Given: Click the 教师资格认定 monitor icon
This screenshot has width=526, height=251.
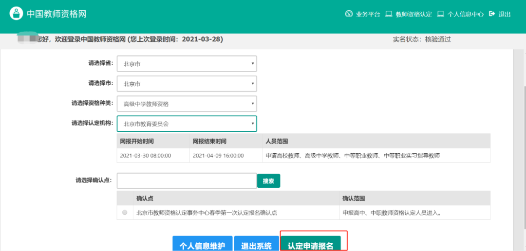Looking at the screenshot, I should coord(389,14).
